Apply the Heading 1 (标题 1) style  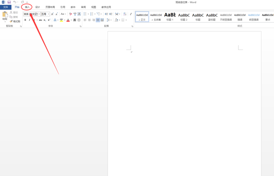click(x=170, y=16)
